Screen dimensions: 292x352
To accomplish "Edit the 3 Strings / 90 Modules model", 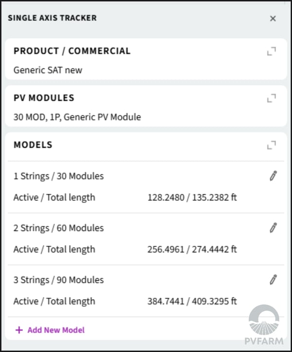I will [273, 279].
